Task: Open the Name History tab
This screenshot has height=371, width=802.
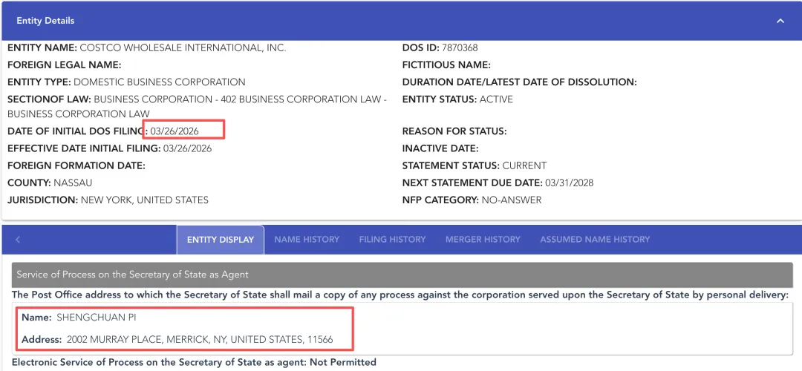Action: pos(307,240)
